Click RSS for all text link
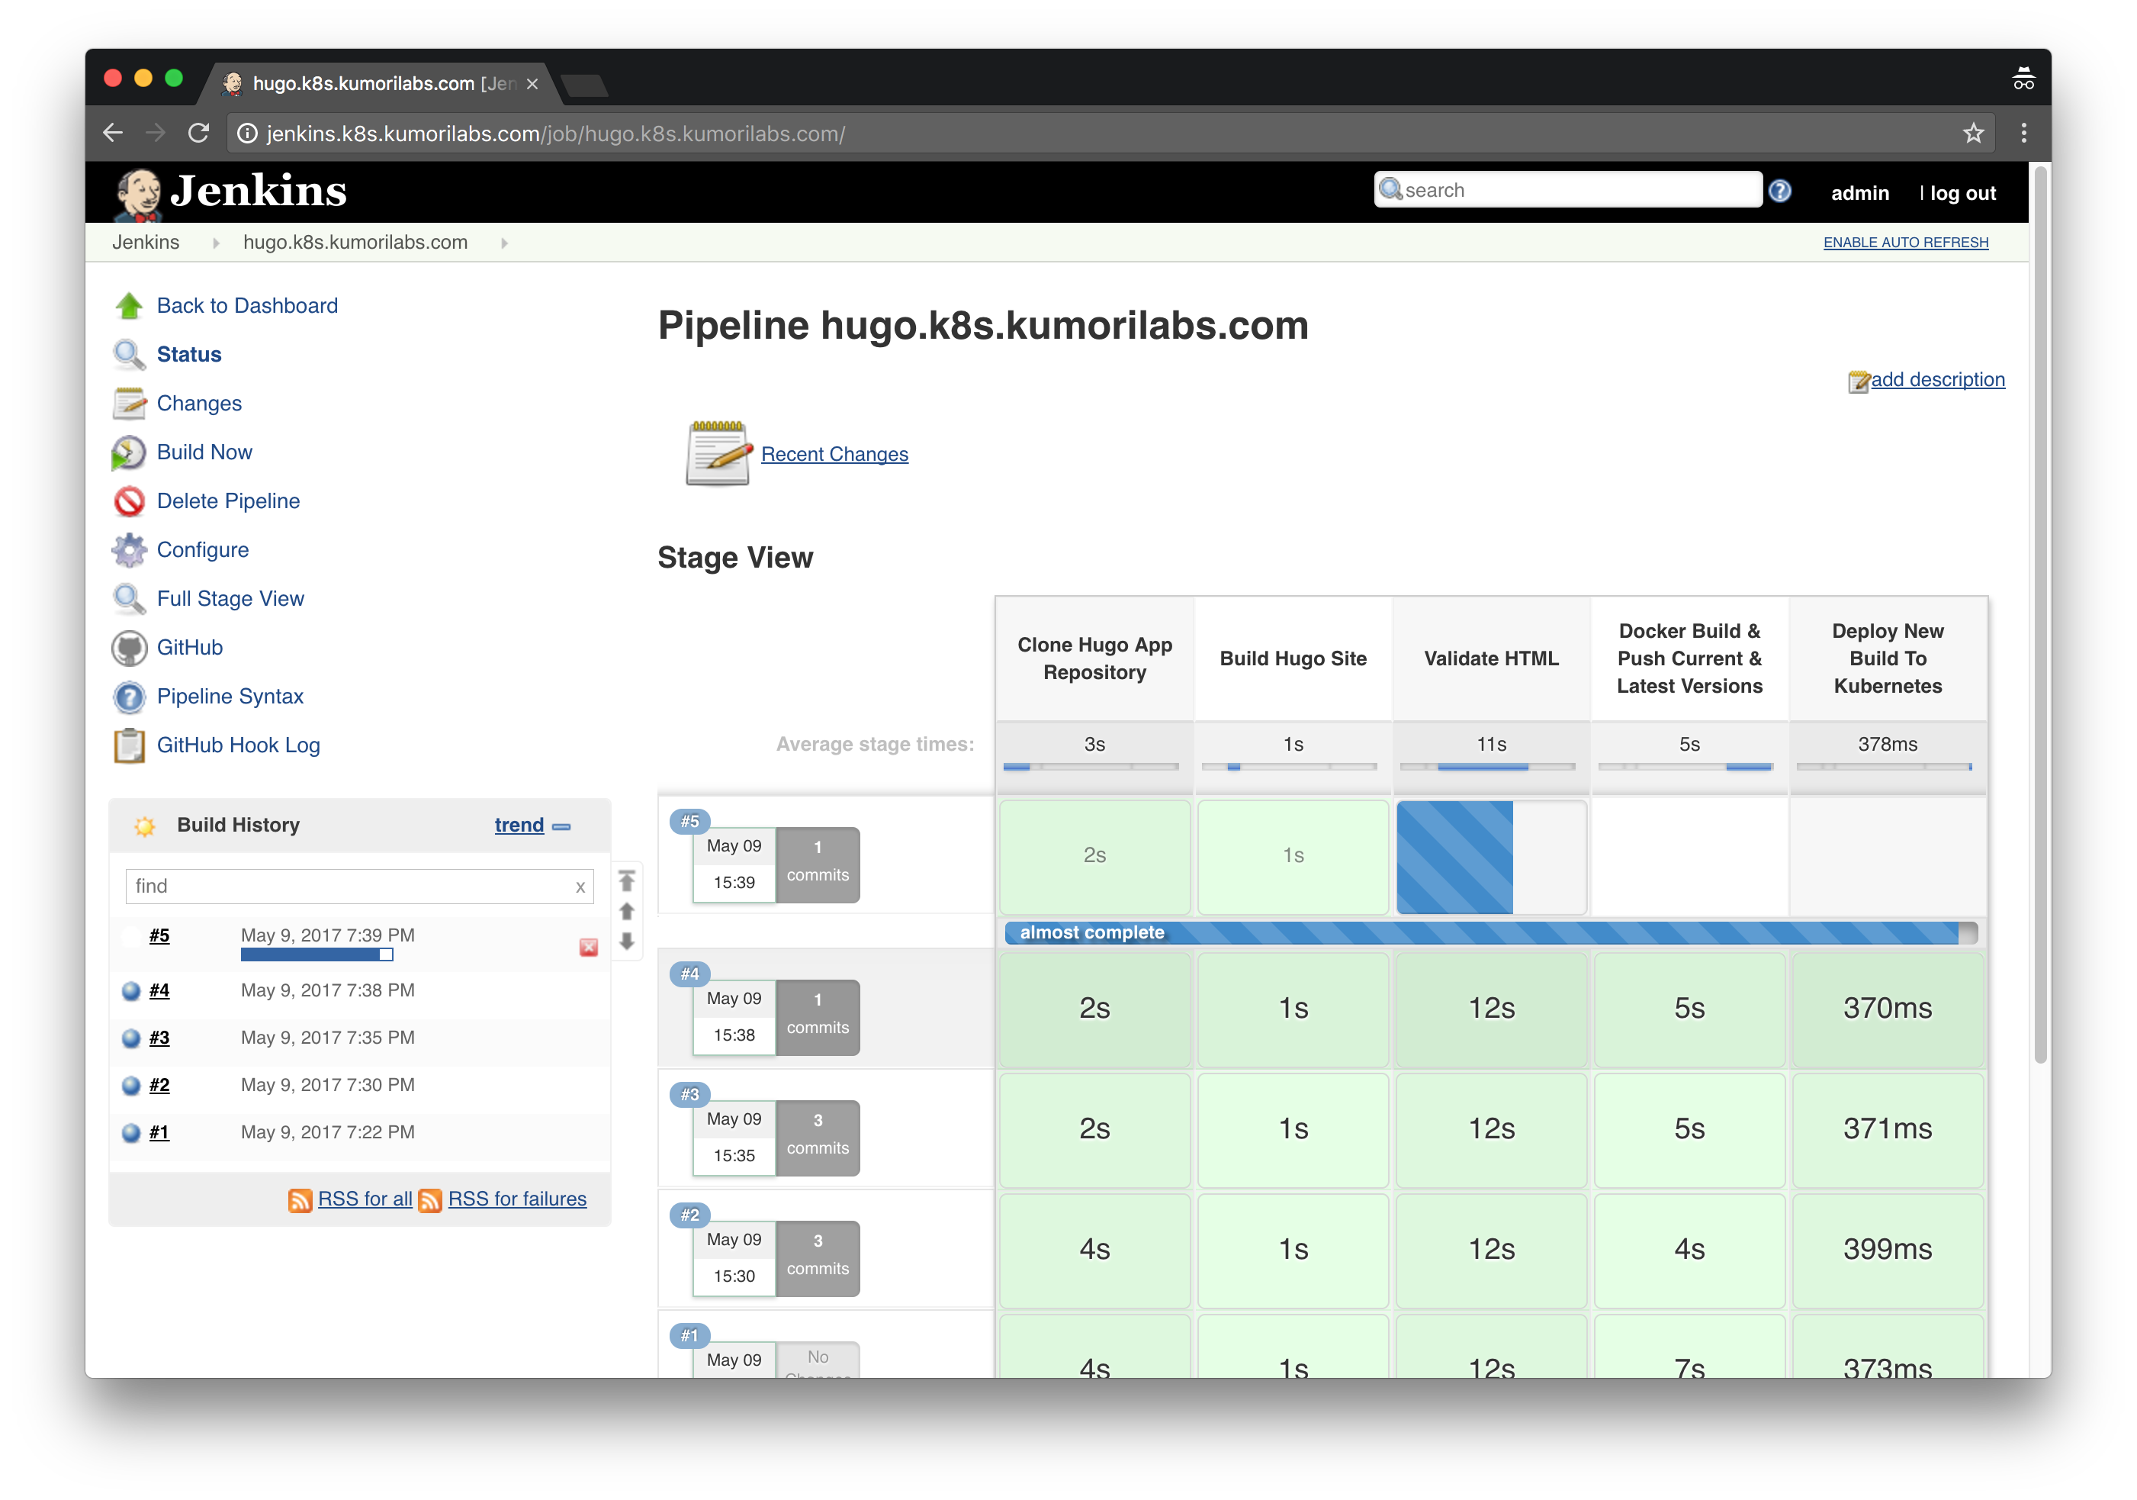Screen dimensions: 2137x1500 click(365, 1199)
